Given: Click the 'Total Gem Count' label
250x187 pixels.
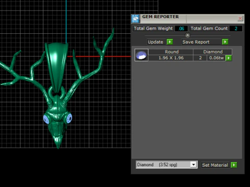Looking at the screenshot, I should coord(209,29).
